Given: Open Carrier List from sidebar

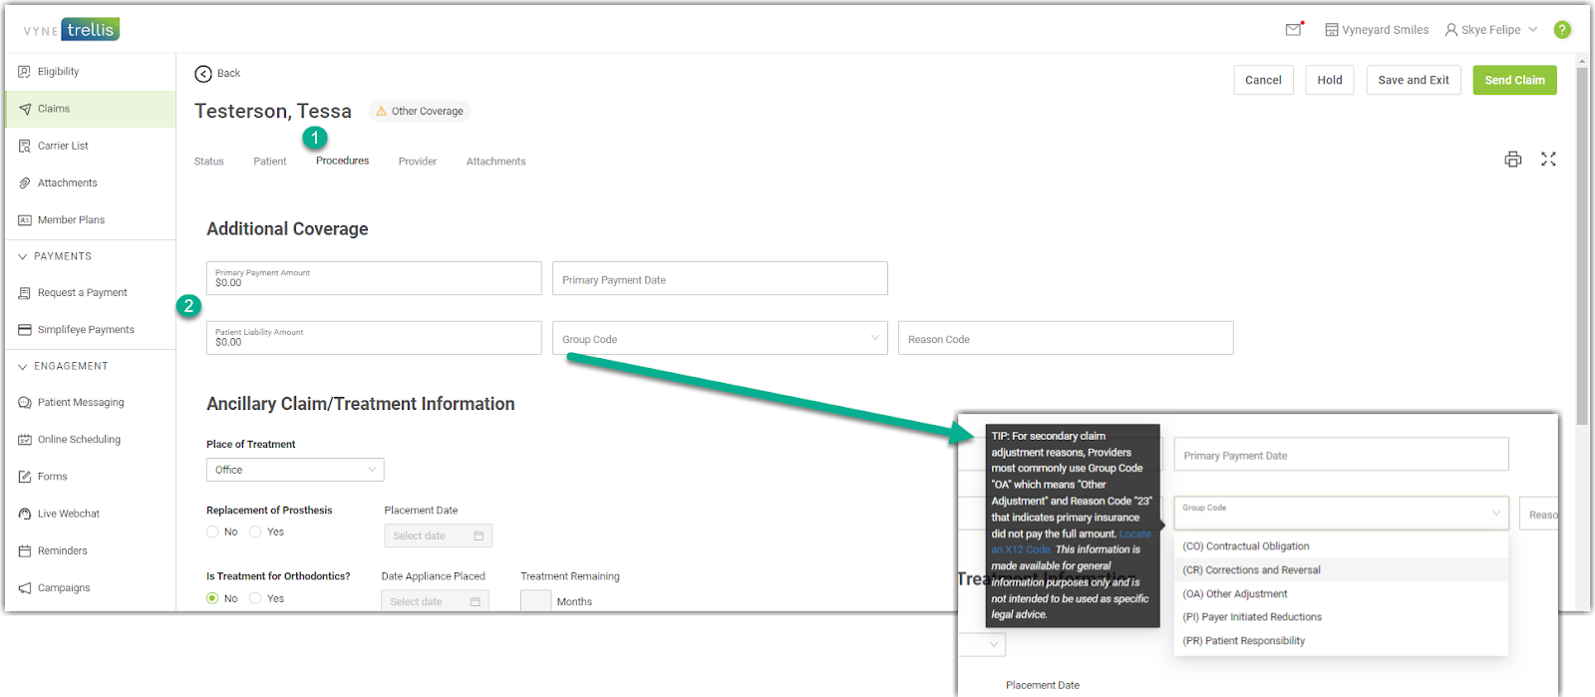Looking at the screenshot, I should [x=63, y=146].
